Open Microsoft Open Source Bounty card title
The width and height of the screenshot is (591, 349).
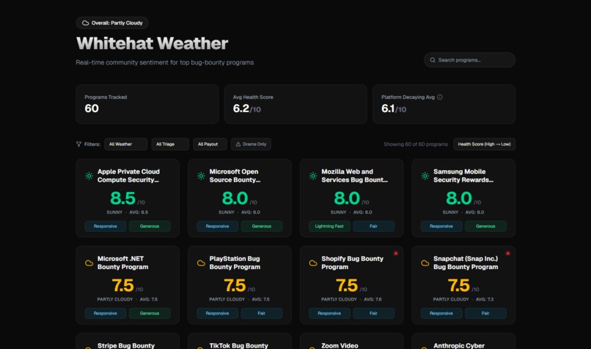pos(235,176)
